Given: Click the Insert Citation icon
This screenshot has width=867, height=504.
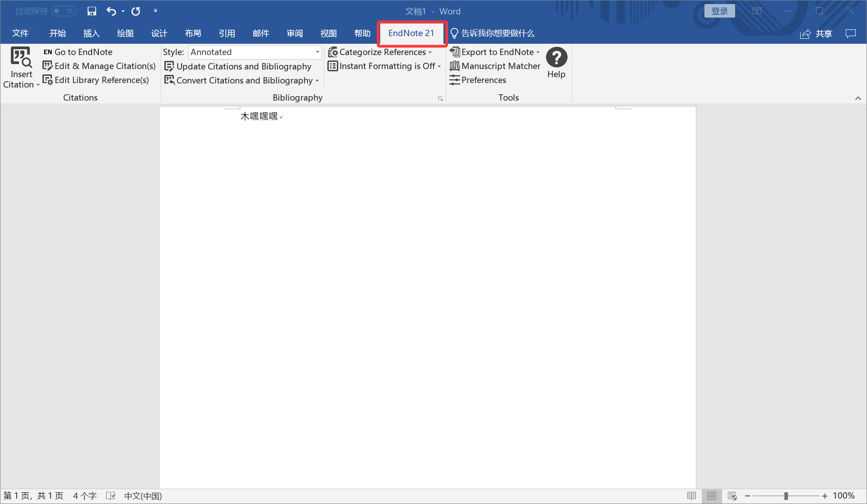Looking at the screenshot, I should [21, 58].
